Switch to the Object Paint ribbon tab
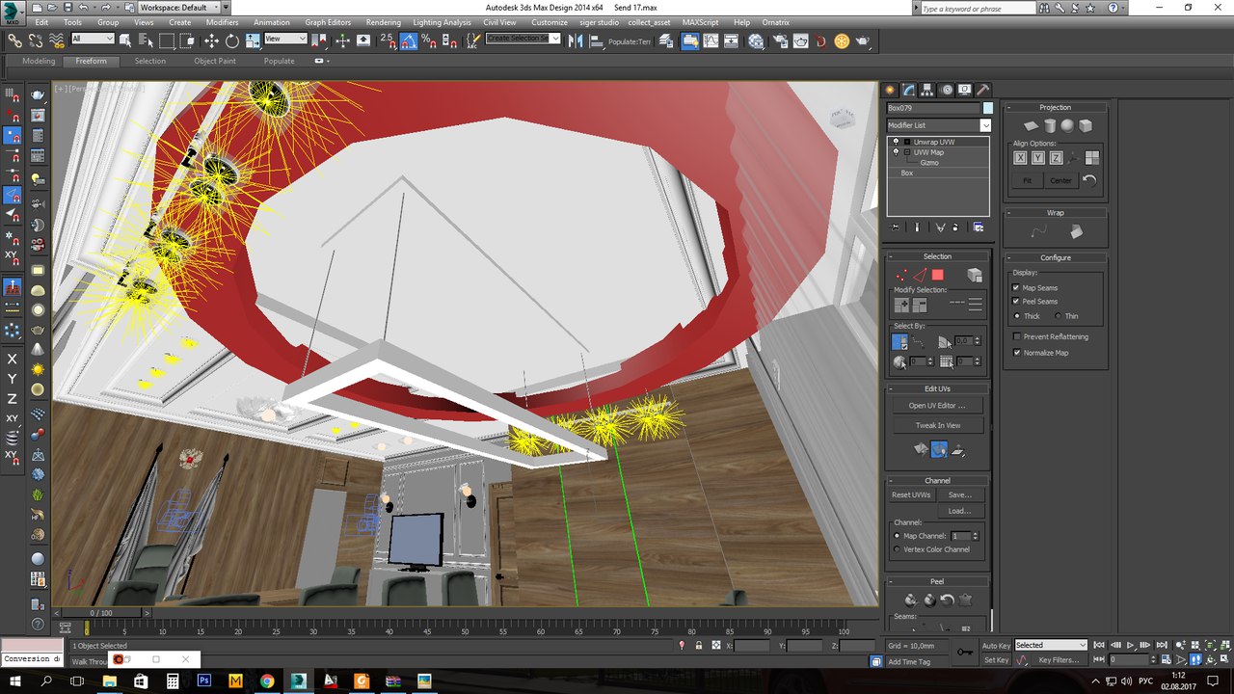This screenshot has height=694, width=1234. coord(214,61)
